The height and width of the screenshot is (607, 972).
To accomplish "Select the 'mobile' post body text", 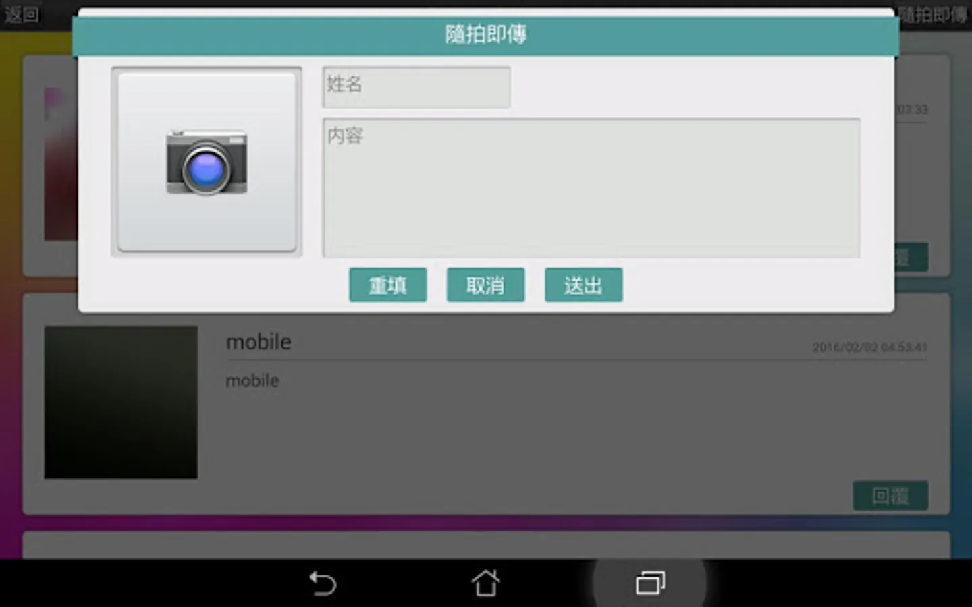I will (x=252, y=381).
